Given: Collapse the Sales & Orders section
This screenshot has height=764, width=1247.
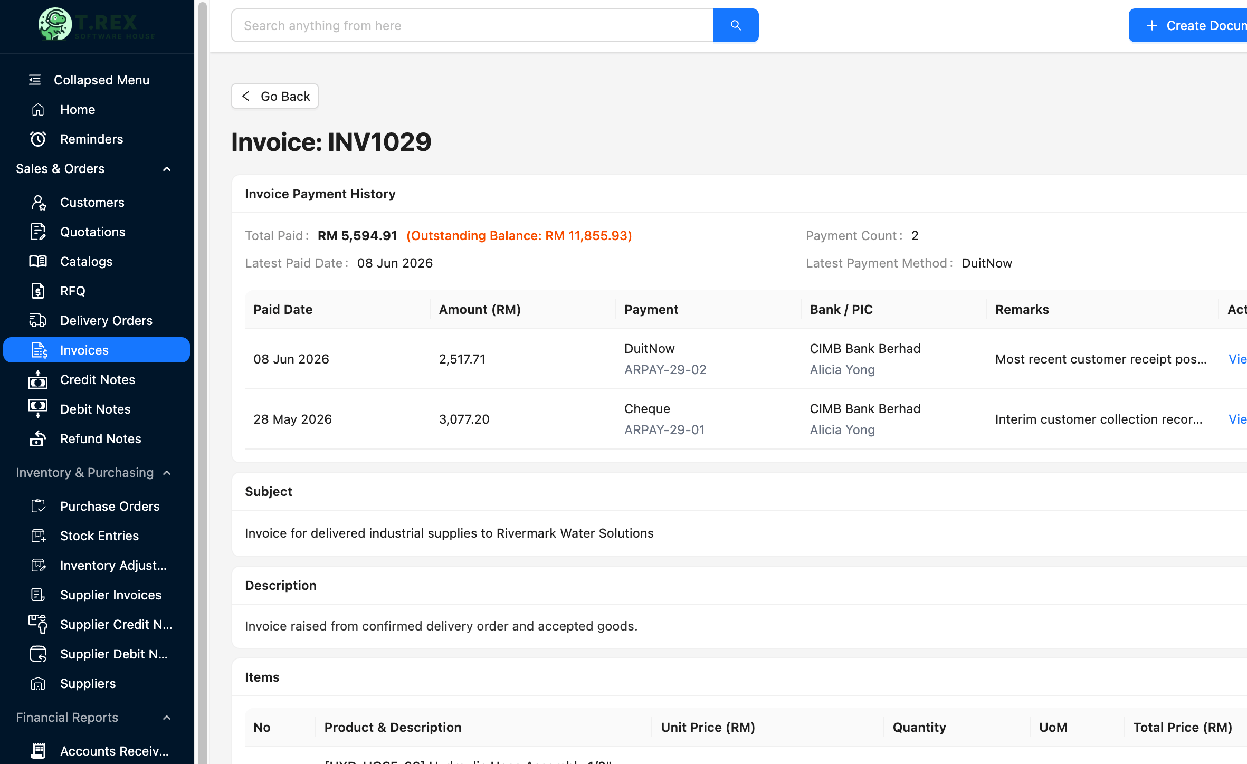Looking at the screenshot, I should [167, 168].
